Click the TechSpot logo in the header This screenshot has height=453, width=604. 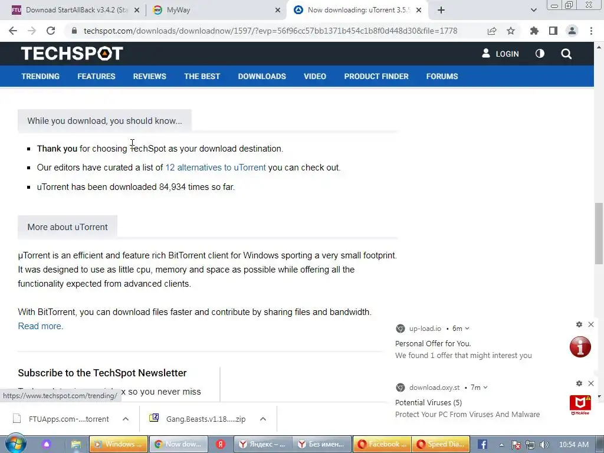pyautogui.click(x=72, y=53)
